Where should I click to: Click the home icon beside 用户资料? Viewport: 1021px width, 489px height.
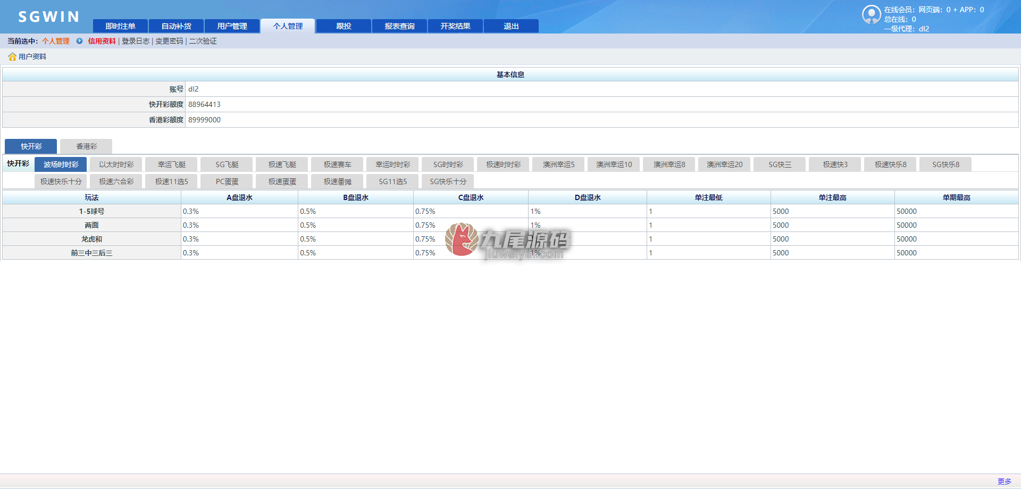tap(12, 56)
